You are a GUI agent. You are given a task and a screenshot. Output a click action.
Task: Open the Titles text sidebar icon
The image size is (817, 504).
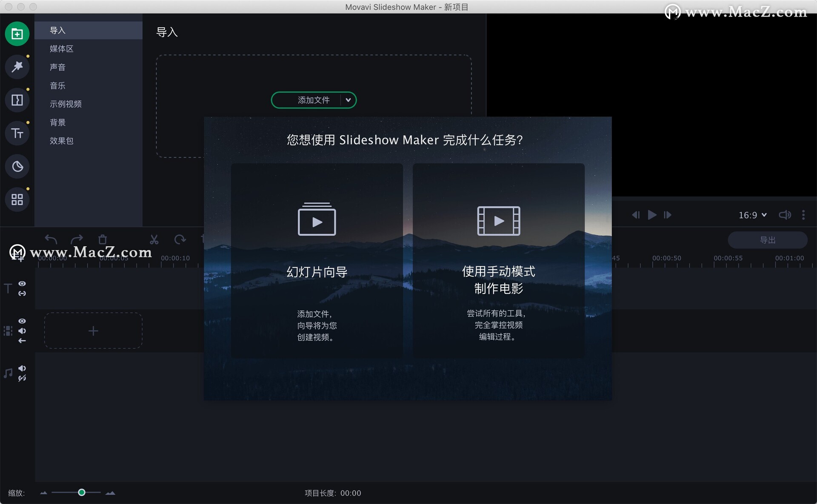(x=17, y=133)
